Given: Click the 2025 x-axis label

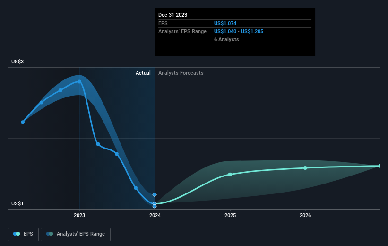Looking at the screenshot, I should (230, 215).
